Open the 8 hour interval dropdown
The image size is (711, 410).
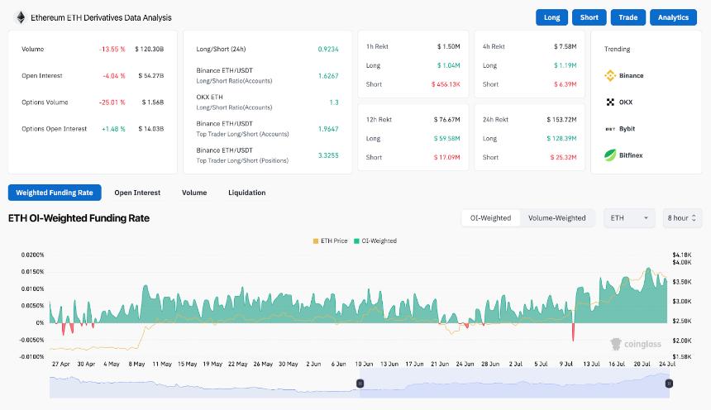(x=682, y=218)
